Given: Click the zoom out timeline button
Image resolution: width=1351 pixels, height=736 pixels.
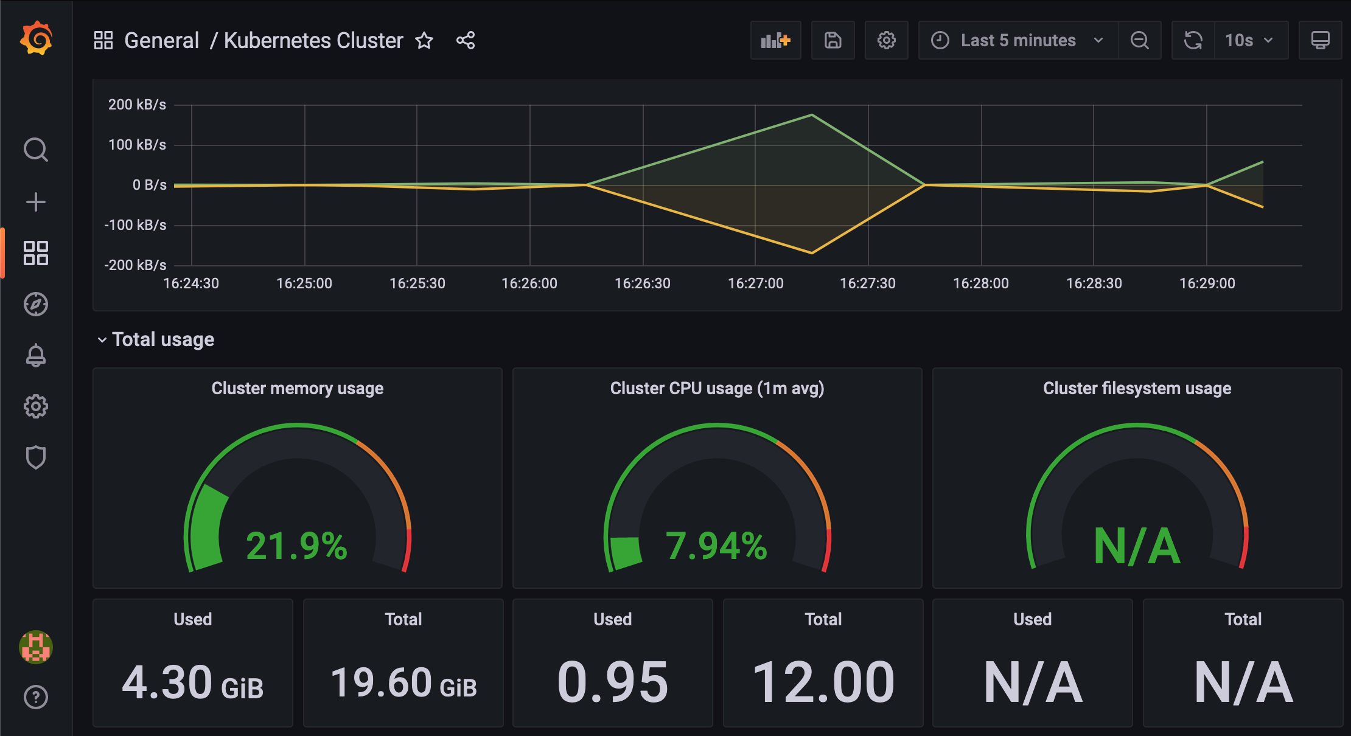Looking at the screenshot, I should [x=1140, y=41].
